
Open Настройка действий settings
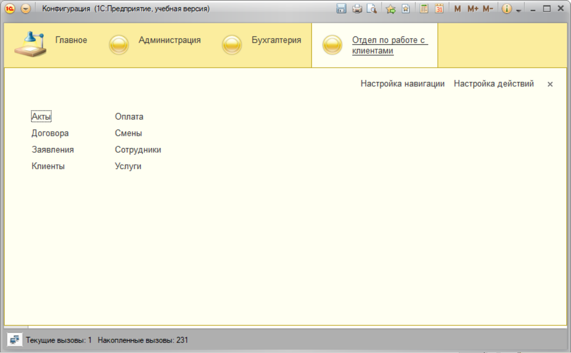click(494, 83)
